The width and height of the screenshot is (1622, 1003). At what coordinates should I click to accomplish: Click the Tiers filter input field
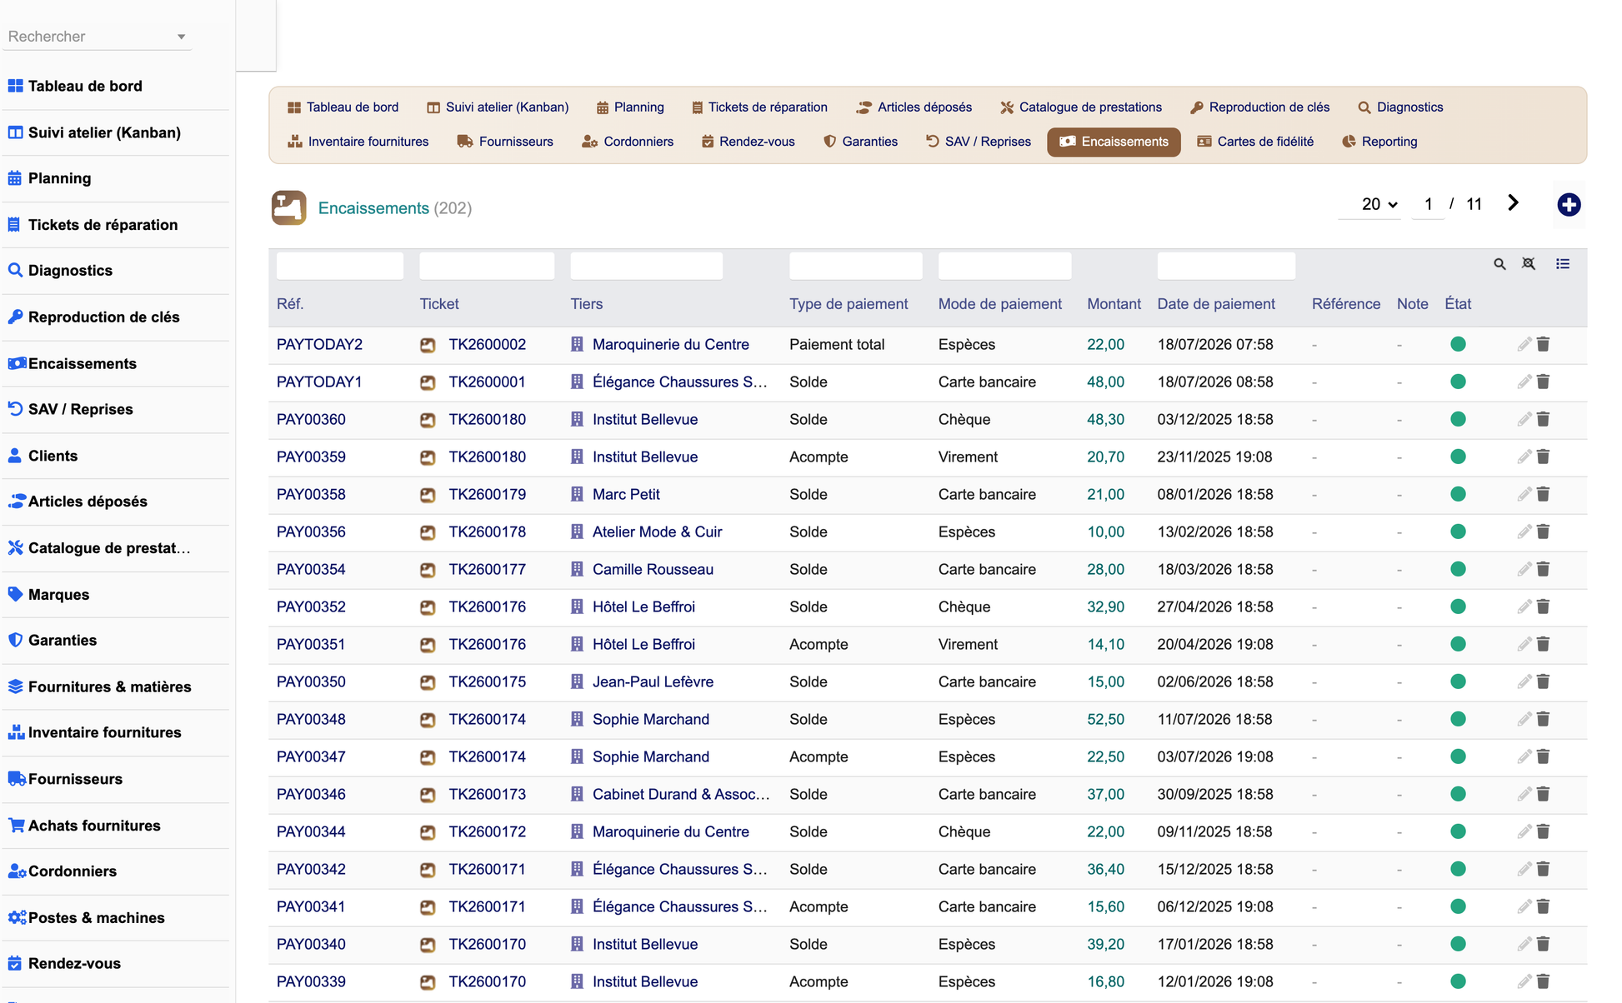coord(647,266)
